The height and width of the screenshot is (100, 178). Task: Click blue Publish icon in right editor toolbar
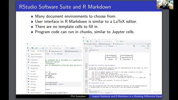pyautogui.click(x=148, y=46)
